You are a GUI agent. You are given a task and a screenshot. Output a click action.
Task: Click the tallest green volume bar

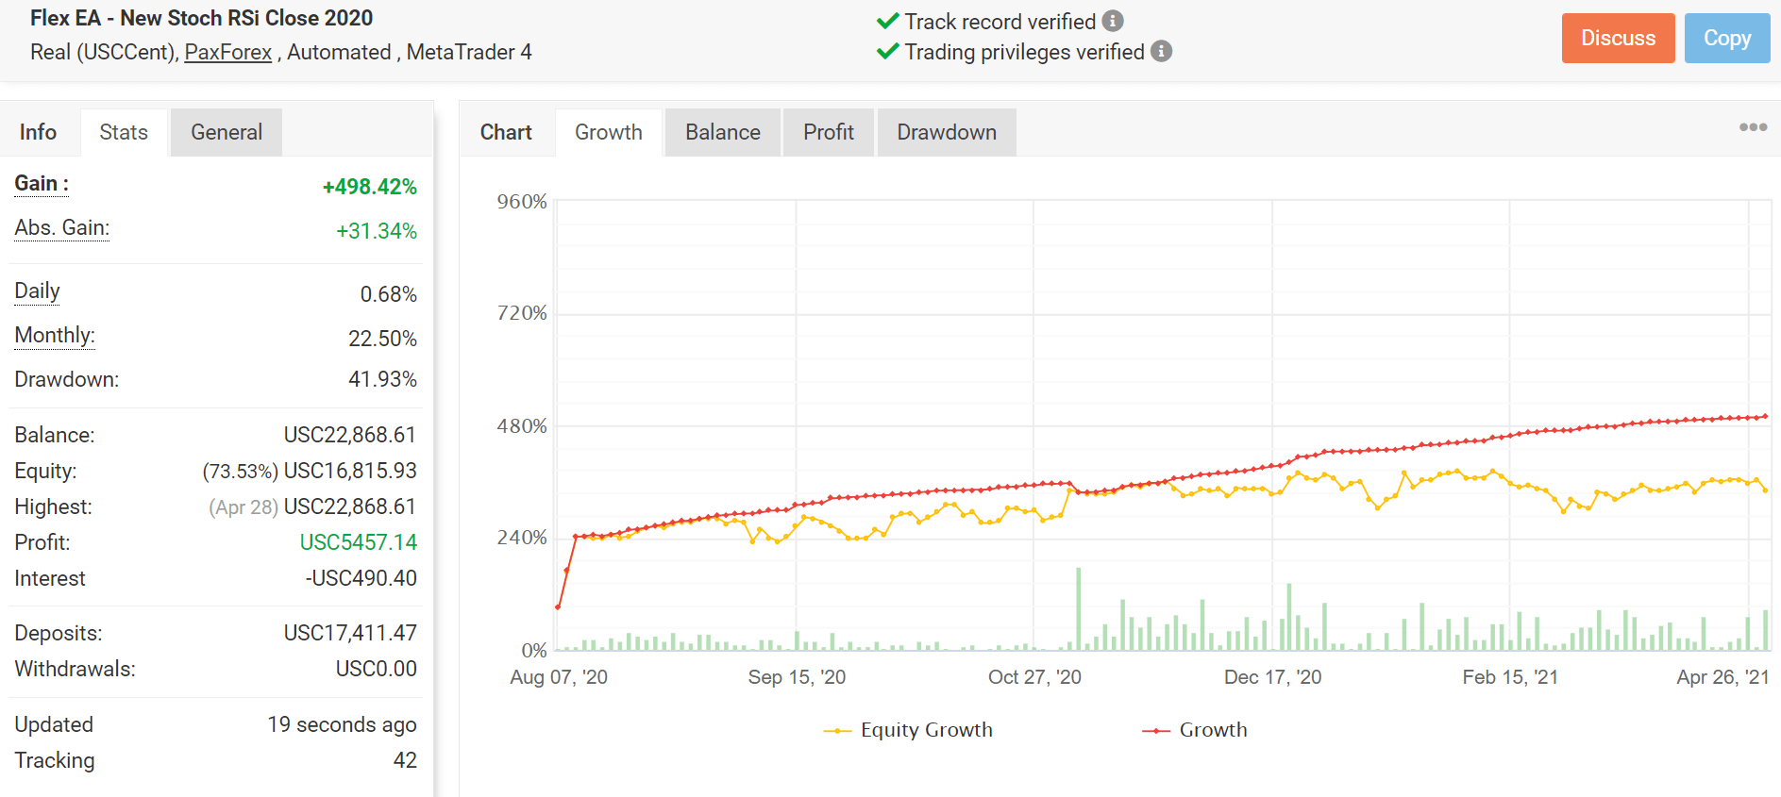[1078, 608]
